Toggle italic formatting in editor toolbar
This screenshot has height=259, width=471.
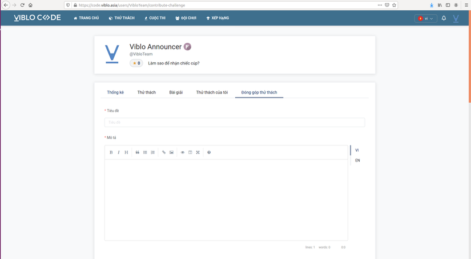tap(119, 152)
